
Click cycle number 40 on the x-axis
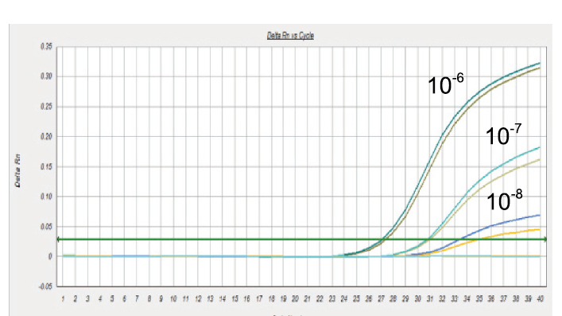pyautogui.click(x=540, y=298)
